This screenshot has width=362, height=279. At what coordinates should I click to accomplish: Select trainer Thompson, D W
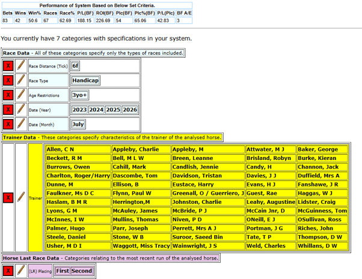pos(322,238)
